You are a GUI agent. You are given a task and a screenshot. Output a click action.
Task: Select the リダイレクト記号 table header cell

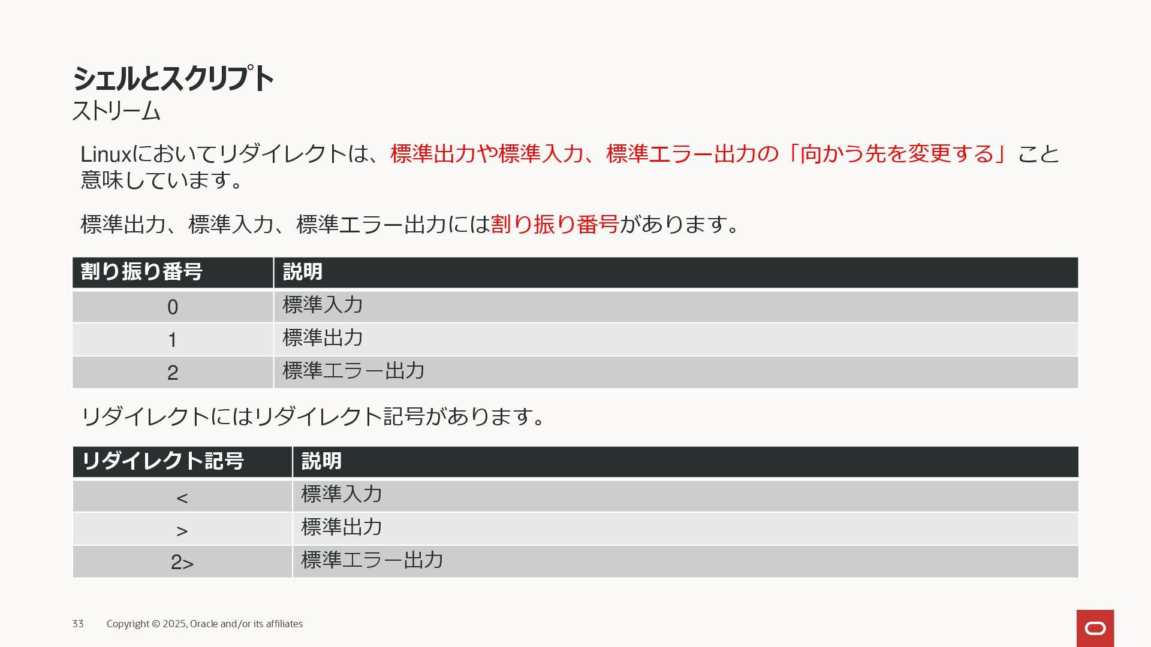tap(182, 462)
